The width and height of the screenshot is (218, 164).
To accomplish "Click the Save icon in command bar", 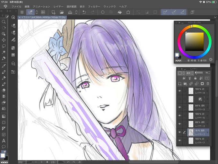I will 70,12.
